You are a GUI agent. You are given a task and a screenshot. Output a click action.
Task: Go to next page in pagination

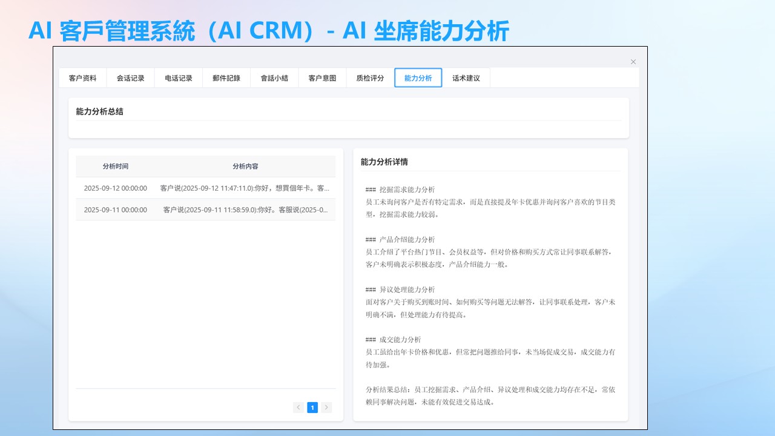coord(327,408)
